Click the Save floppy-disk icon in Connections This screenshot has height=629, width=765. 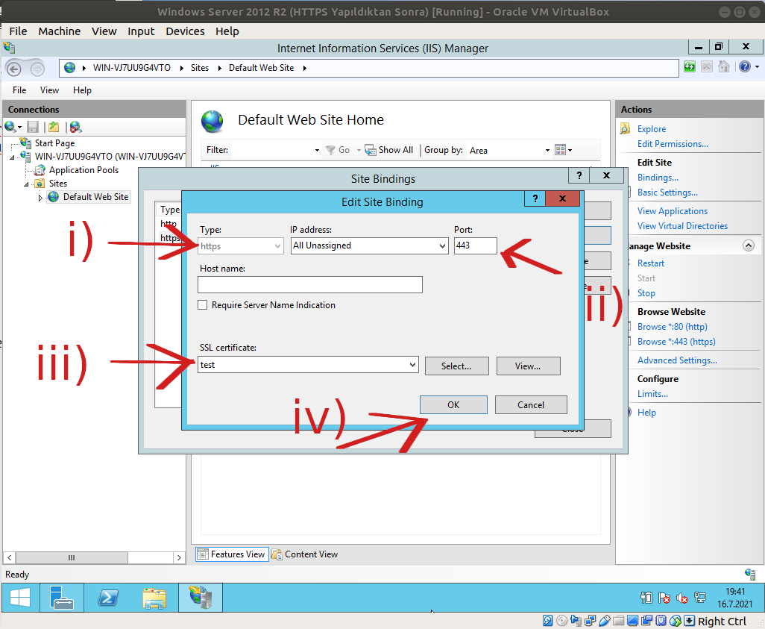pyautogui.click(x=33, y=127)
